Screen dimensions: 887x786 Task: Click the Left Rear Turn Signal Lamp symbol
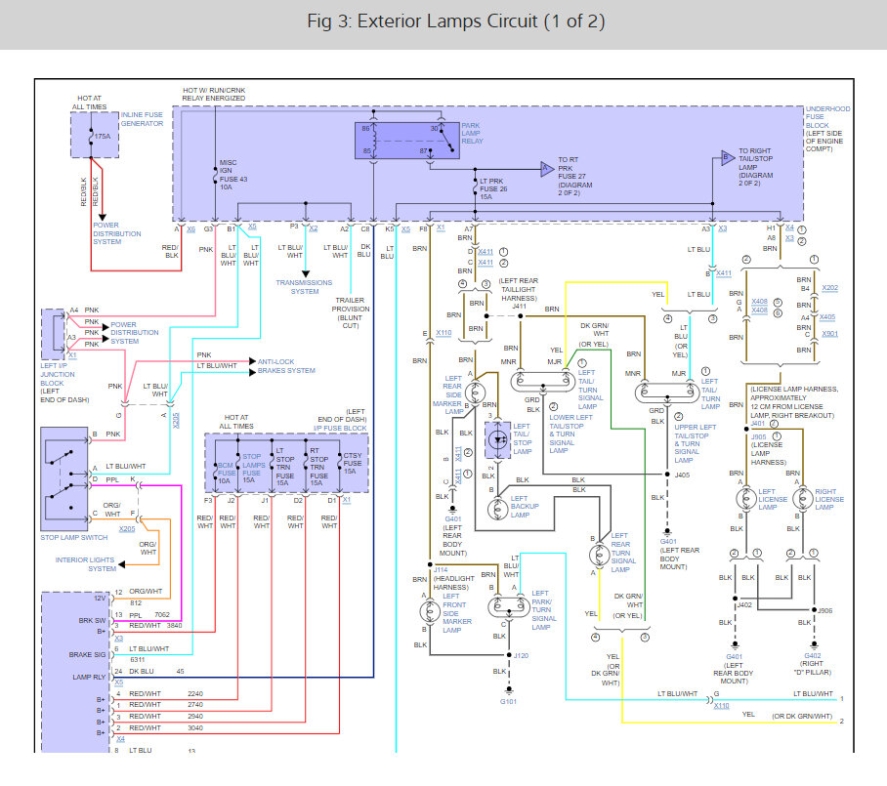click(599, 555)
